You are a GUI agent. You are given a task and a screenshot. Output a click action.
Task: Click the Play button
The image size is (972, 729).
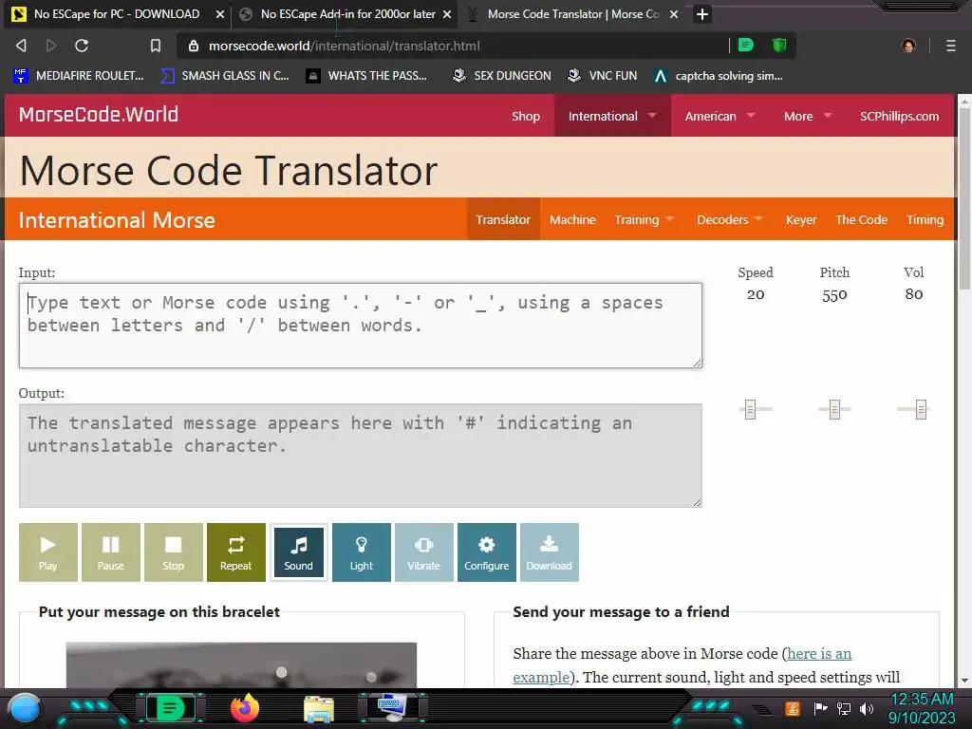tap(48, 552)
